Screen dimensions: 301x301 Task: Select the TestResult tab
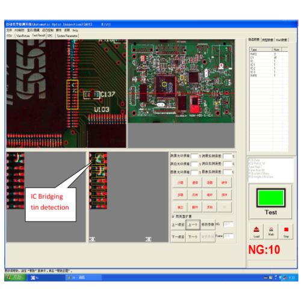(39, 36)
